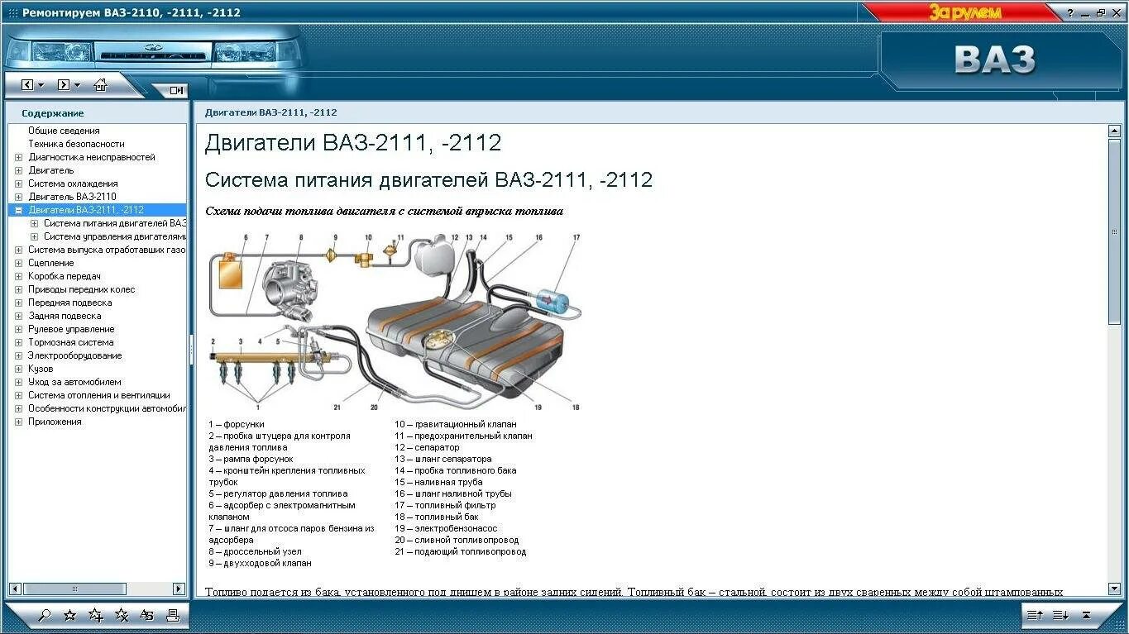
Task: Expand the Приводы передних колес node
Action: pyautogui.click(x=18, y=289)
